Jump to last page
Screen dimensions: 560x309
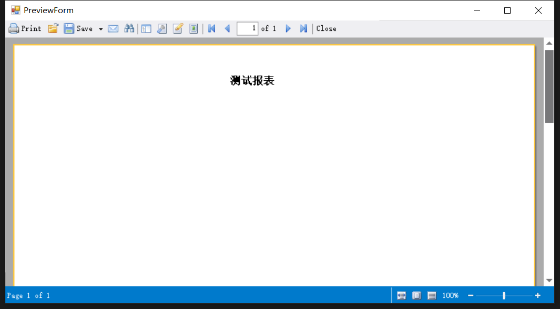(x=303, y=29)
